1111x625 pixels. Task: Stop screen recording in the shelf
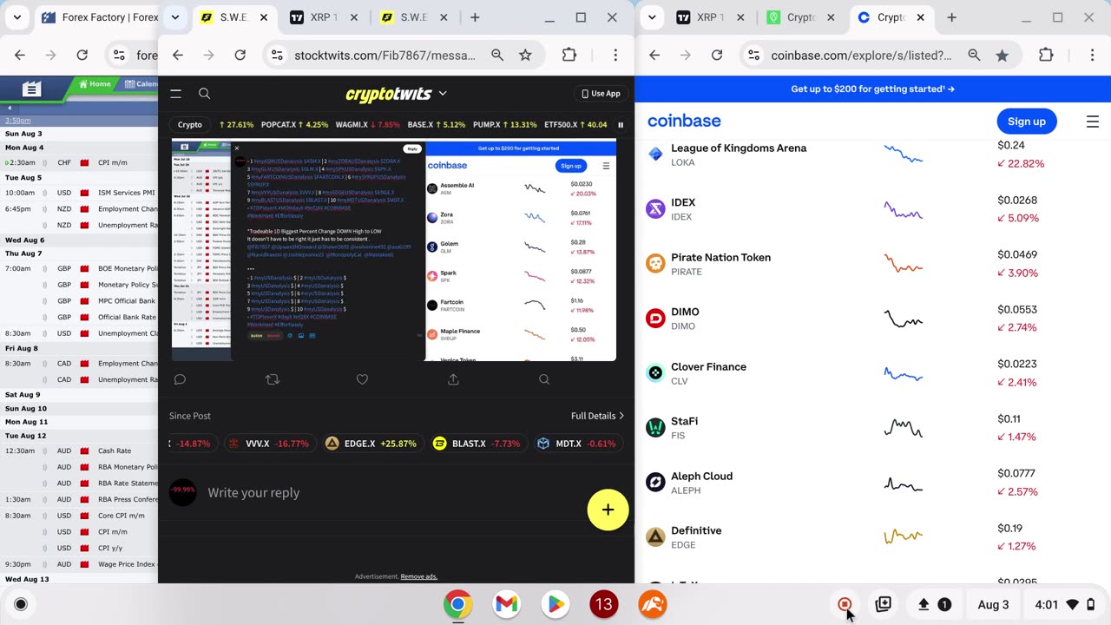coord(845,604)
